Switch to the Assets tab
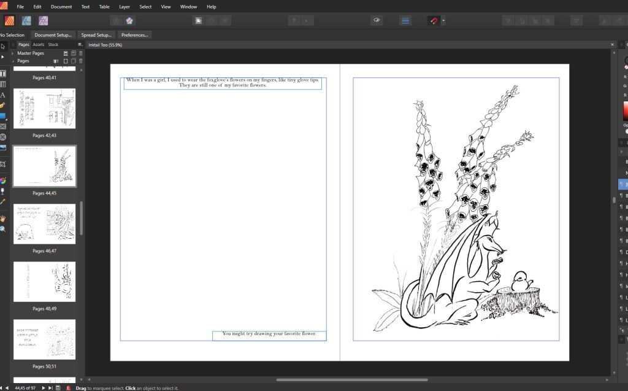 [x=39, y=45]
